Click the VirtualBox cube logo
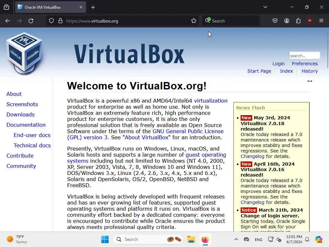 coord(24,53)
